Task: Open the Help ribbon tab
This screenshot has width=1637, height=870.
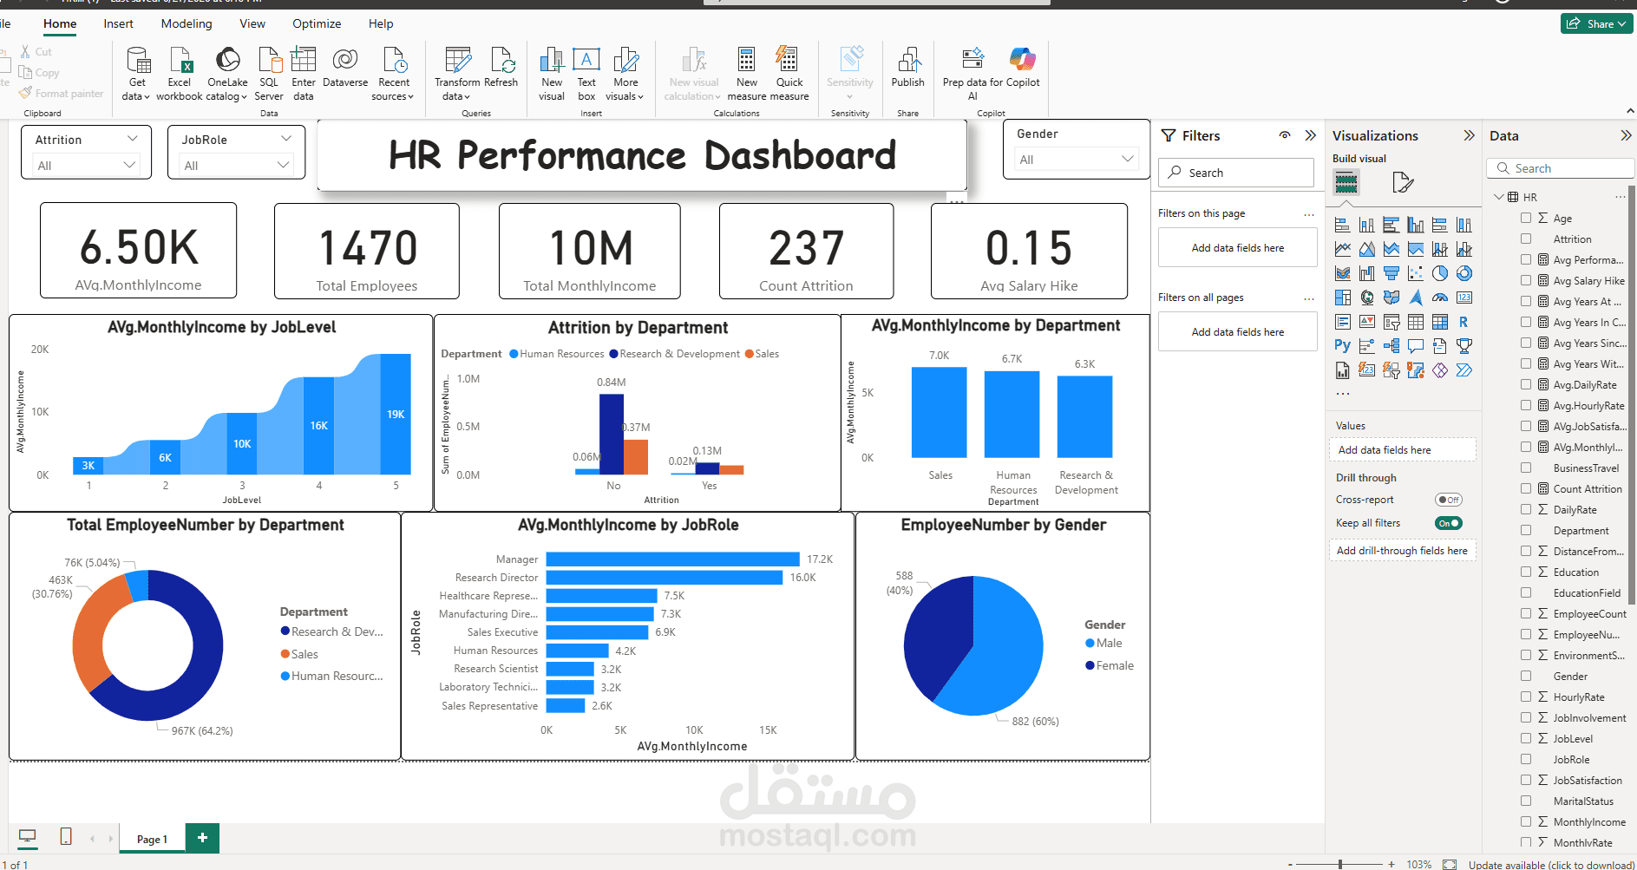Action: coord(381,23)
